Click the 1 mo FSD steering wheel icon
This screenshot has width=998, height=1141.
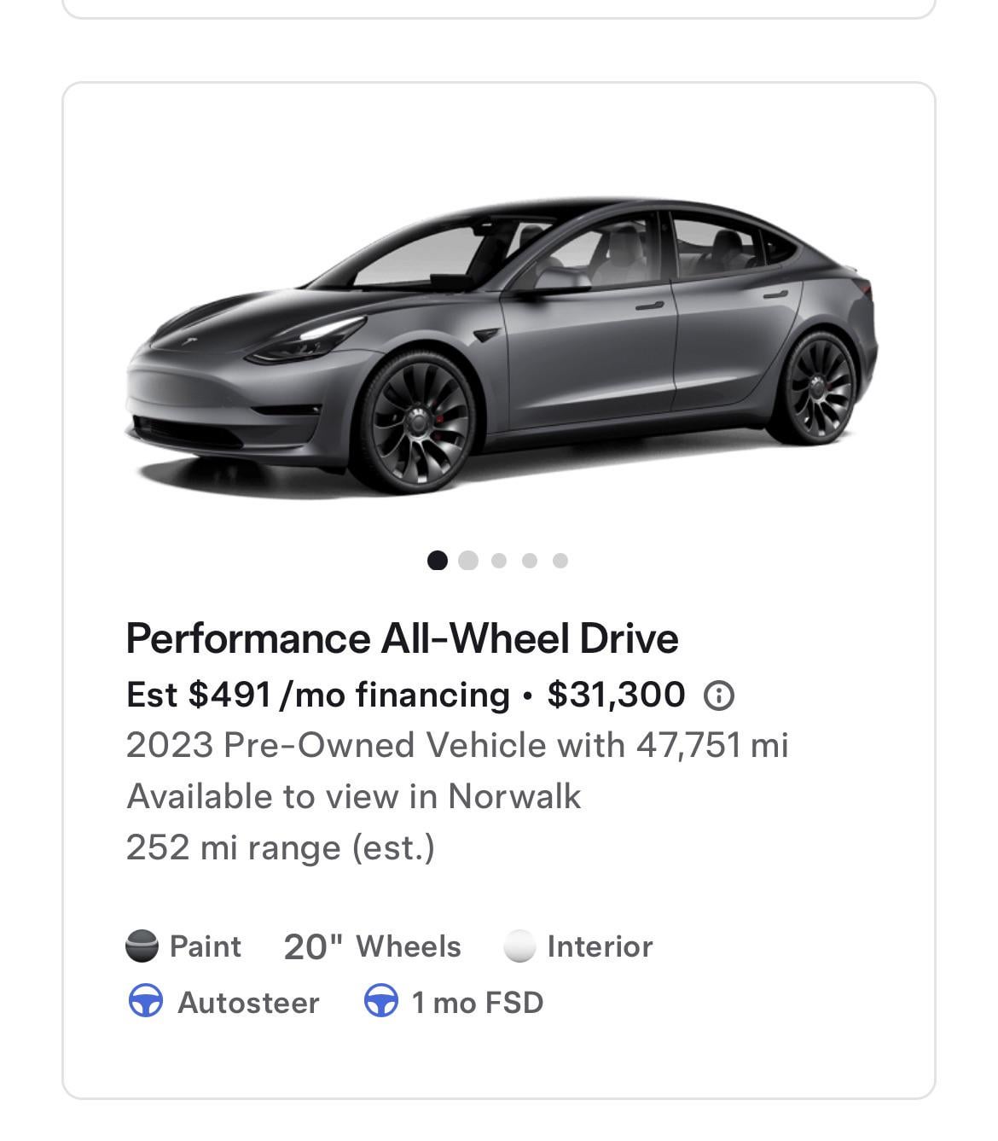(380, 1001)
